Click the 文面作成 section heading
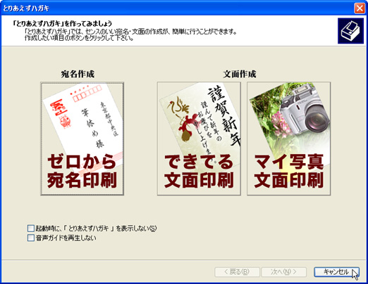Screen dimensions: 368x284 [x=240, y=74]
